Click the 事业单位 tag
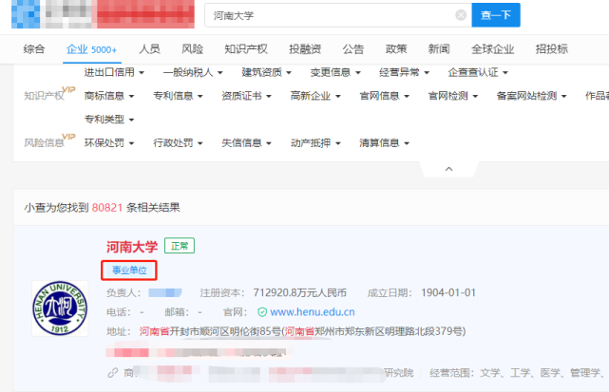609x392 pixels. [129, 271]
